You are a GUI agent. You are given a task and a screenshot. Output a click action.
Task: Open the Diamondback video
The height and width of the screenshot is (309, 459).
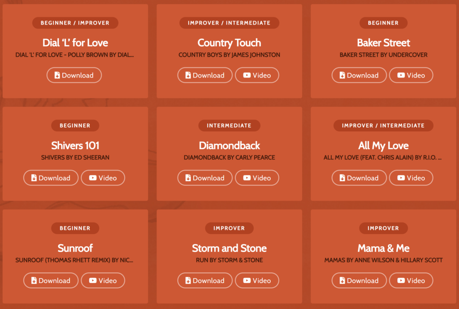(257, 178)
